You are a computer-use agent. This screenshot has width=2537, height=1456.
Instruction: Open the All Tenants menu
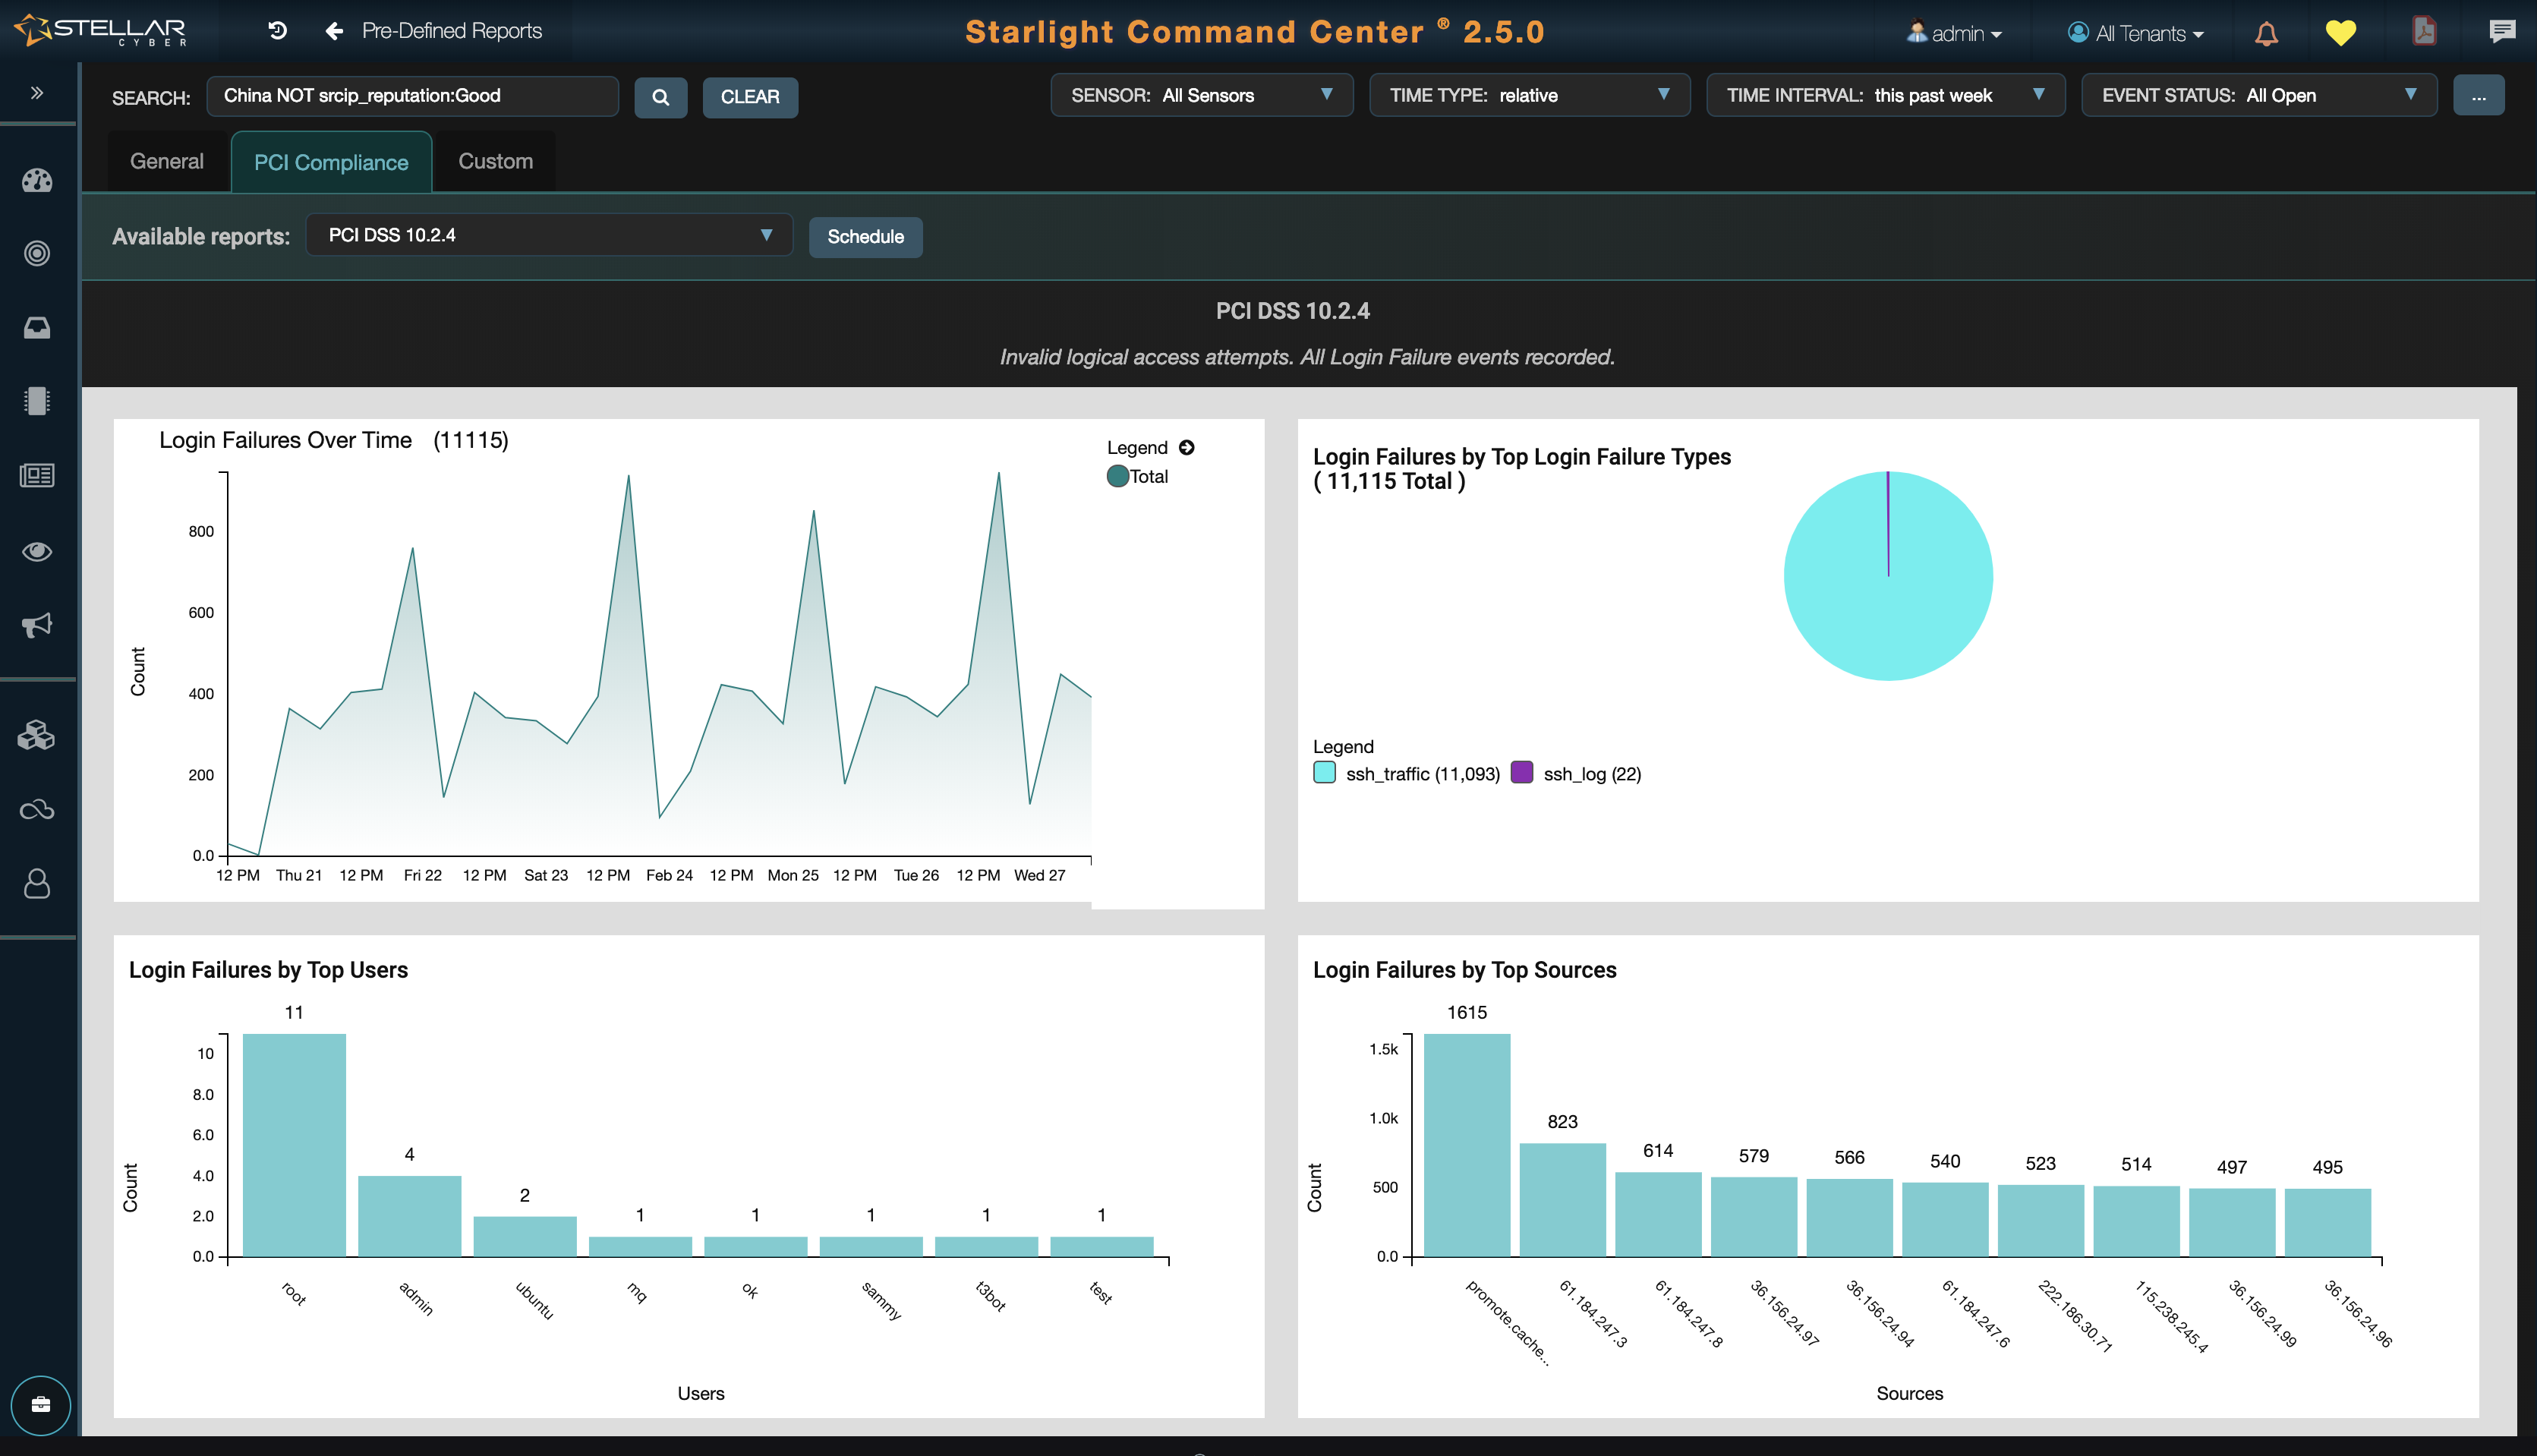pyautogui.click(x=2135, y=33)
